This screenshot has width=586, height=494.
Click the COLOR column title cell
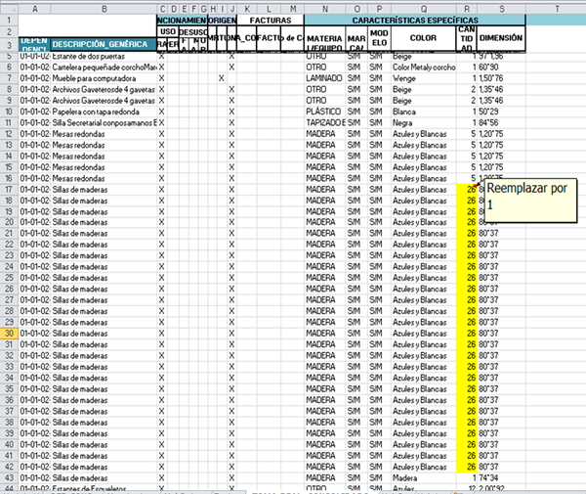coord(422,39)
